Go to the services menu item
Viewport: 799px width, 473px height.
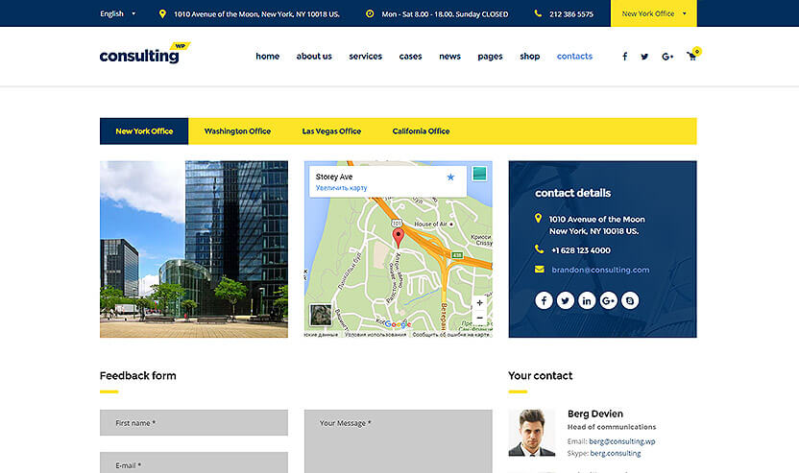(x=365, y=57)
